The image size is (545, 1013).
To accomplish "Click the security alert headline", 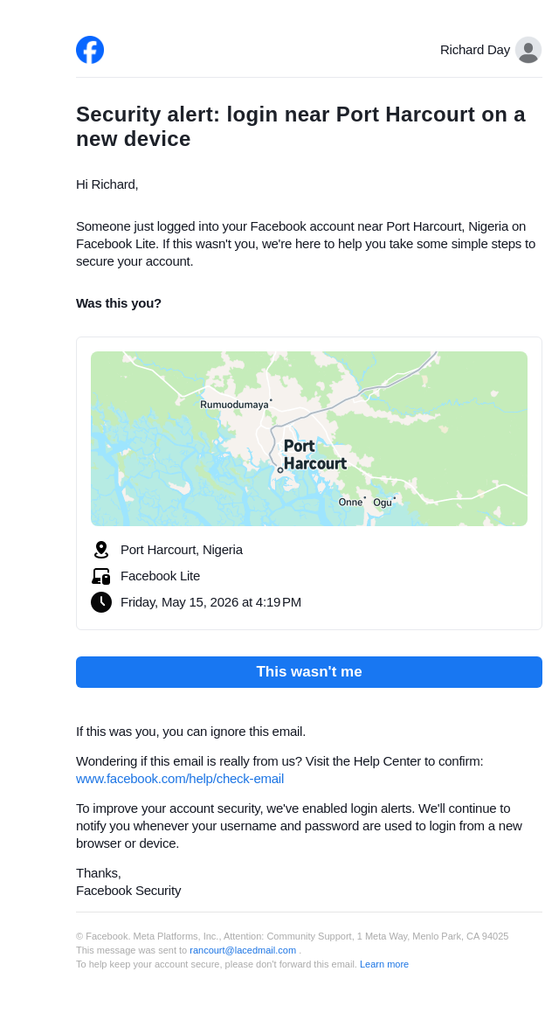I will coord(301,127).
